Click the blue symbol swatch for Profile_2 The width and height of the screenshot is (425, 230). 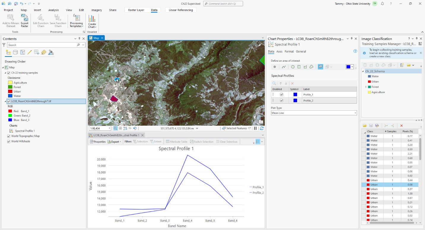[295, 100]
